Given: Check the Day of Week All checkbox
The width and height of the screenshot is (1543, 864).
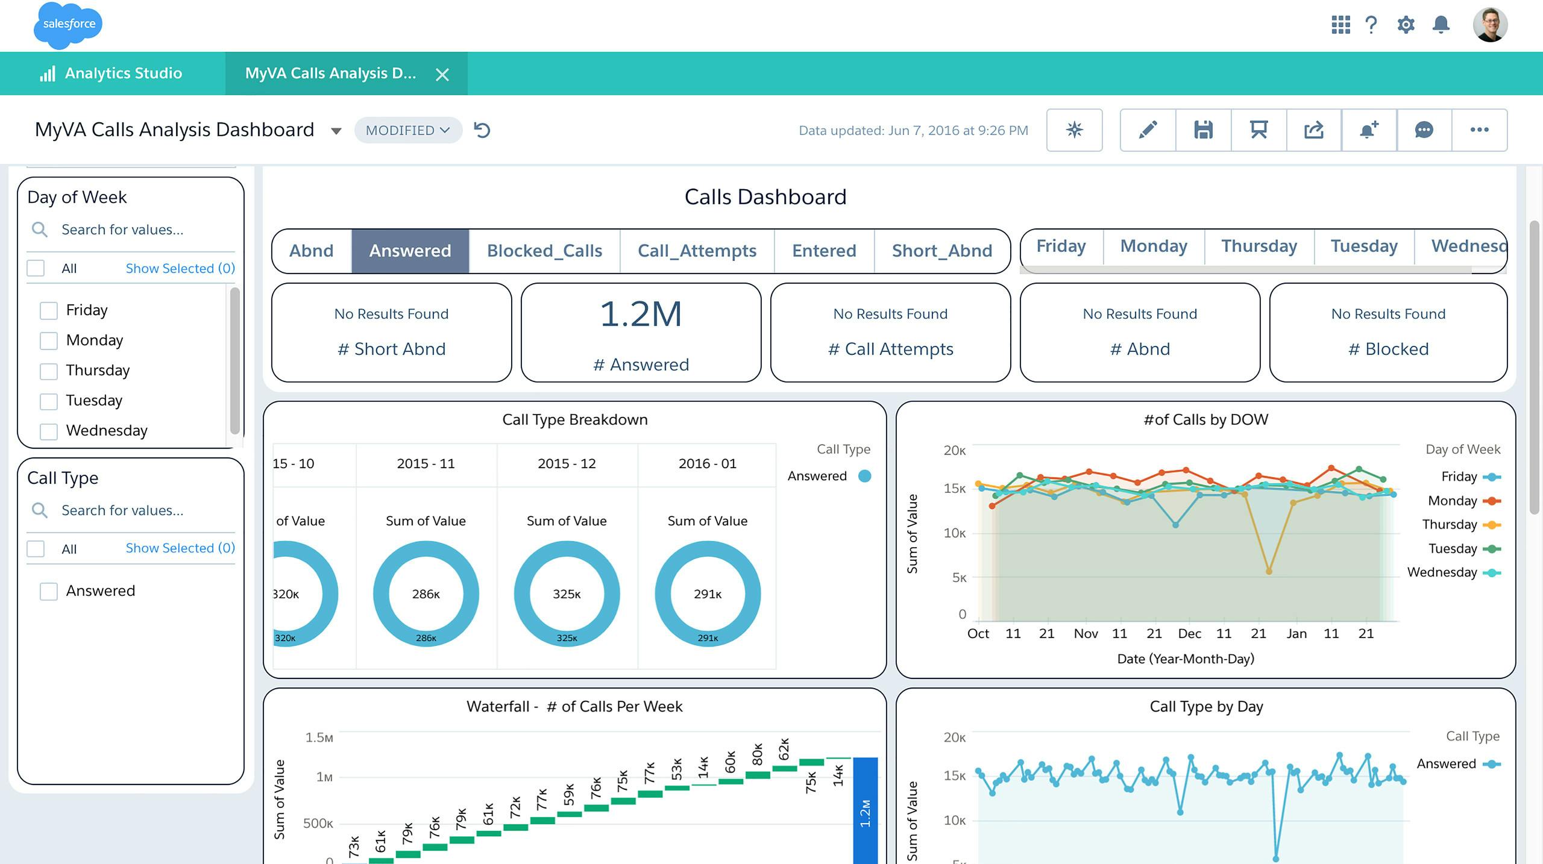Looking at the screenshot, I should (36, 268).
